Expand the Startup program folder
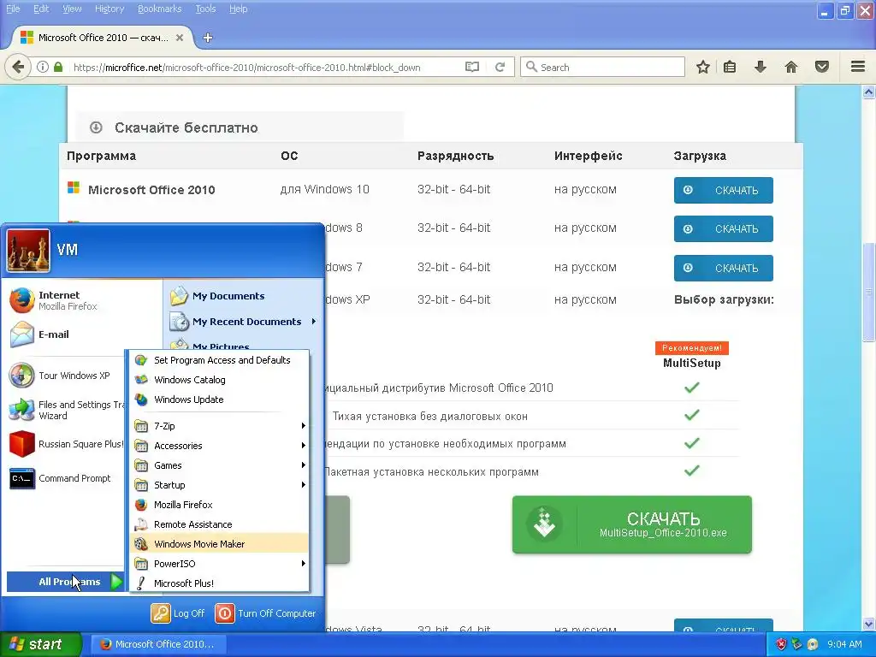 [x=219, y=485]
